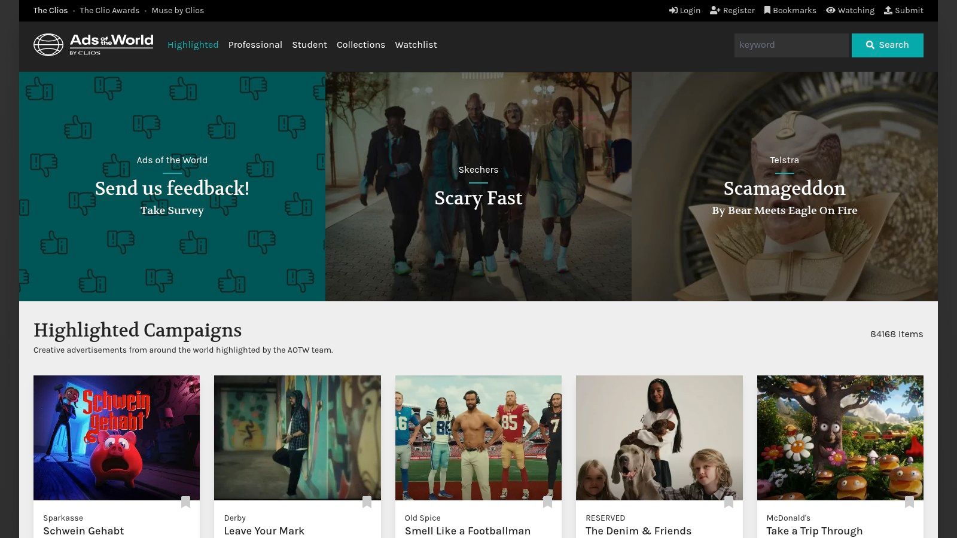Image resolution: width=957 pixels, height=538 pixels.
Task: Bookmark the Schwein Gehabt campaign
Action: 185,502
